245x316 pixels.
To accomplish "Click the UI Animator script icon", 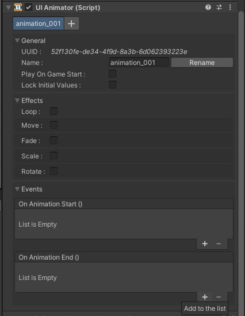I will (x=18, y=7).
